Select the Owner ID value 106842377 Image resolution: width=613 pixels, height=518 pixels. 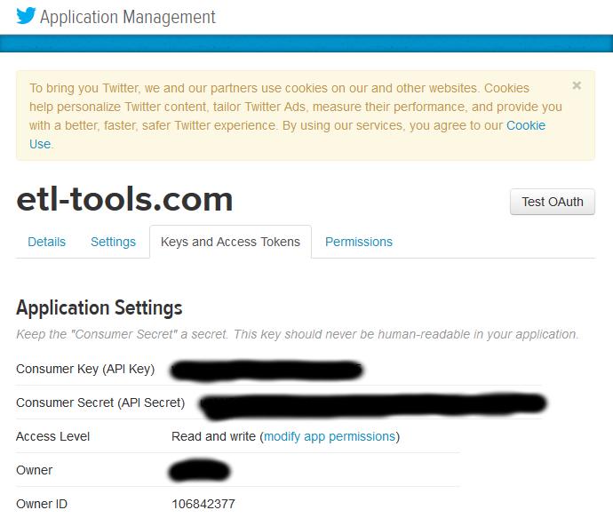coord(203,504)
